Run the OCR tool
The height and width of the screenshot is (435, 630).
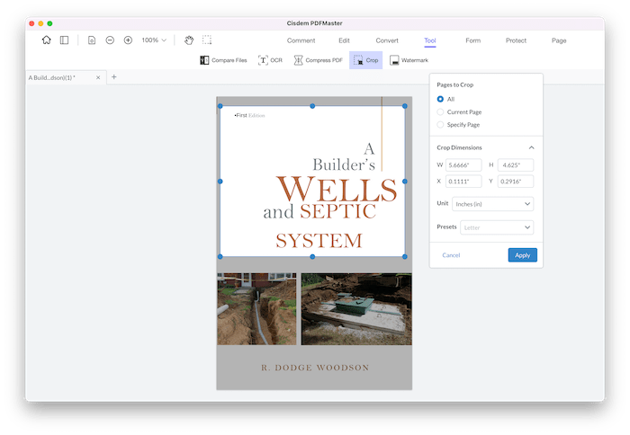pos(270,60)
